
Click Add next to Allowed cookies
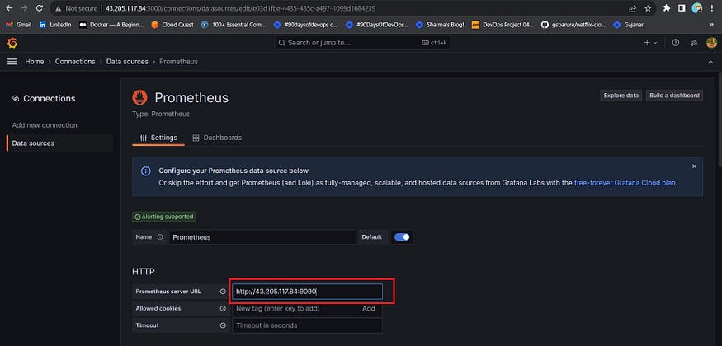tap(368, 309)
